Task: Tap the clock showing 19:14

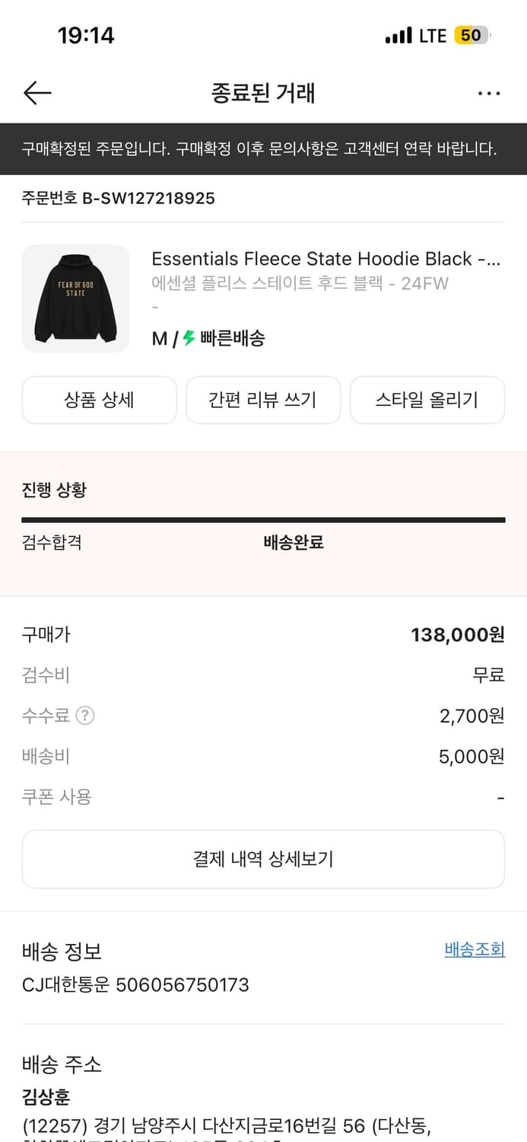Action: click(86, 35)
